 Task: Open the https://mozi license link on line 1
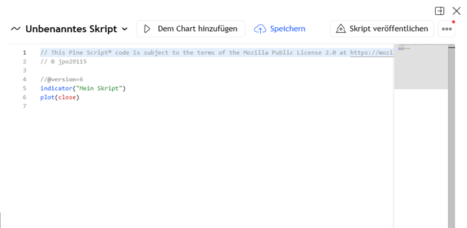372,53
